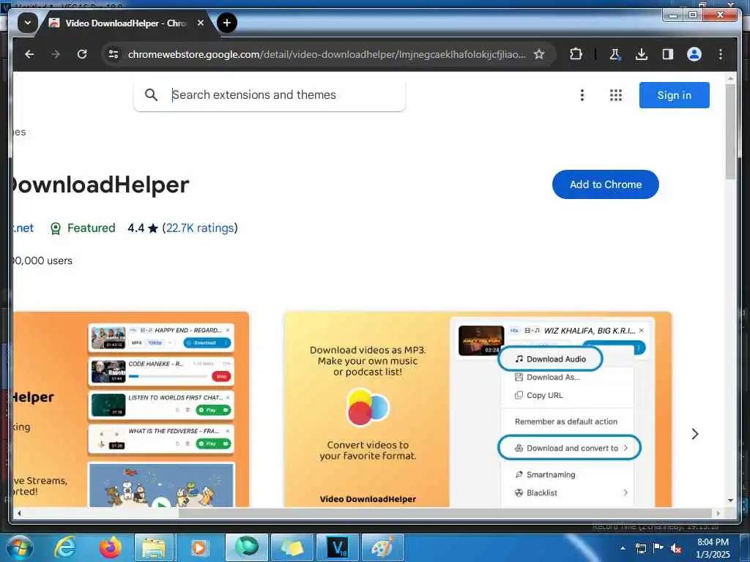Open new tab with plus button

tap(227, 23)
